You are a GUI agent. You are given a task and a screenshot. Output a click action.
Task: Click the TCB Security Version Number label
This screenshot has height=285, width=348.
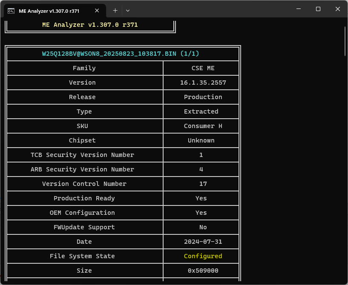tap(82, 155)
